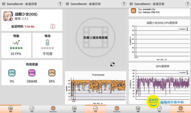Image resolution: width=191 pixels, height=113 pixels.
Task: Tap the 9% CPU usage value
Action: tap(12, 81)
